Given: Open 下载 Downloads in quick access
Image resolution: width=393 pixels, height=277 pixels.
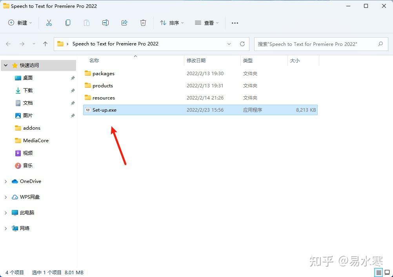Looking at the screenshot, I should (x=28, y=91).
